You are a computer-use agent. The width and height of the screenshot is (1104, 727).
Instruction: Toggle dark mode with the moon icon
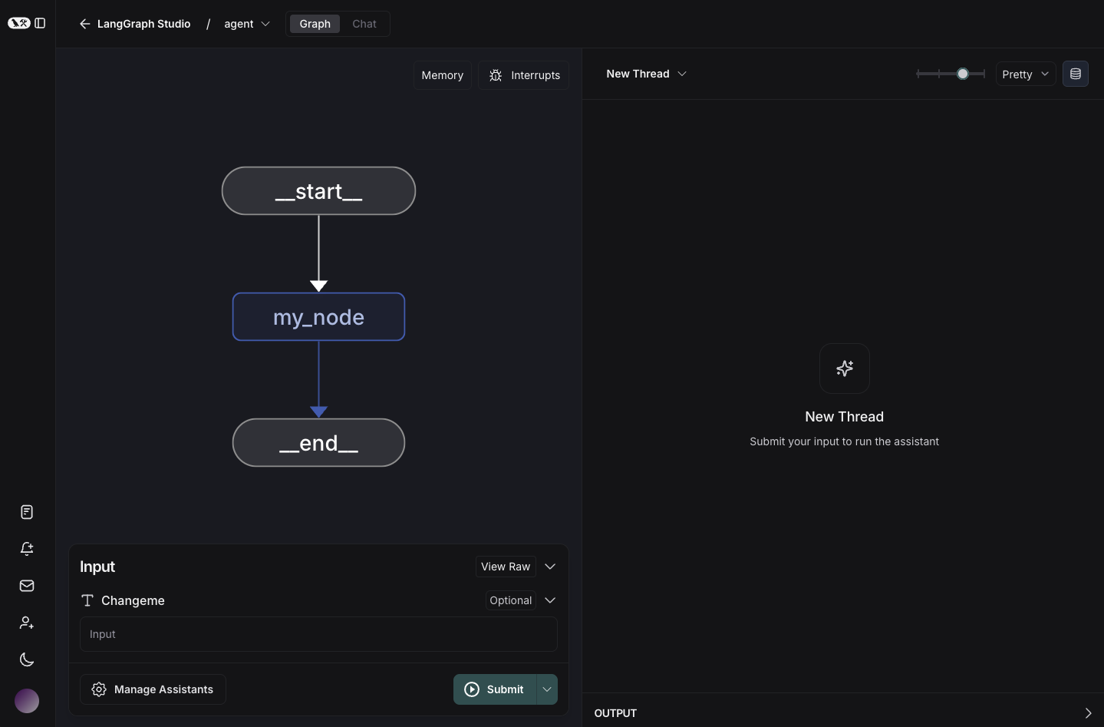(x=26, y=659)
